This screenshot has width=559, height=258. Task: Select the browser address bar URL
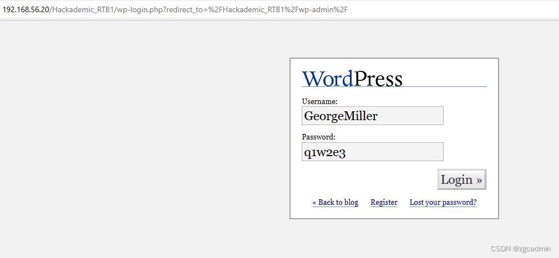[x=175, y=9]
